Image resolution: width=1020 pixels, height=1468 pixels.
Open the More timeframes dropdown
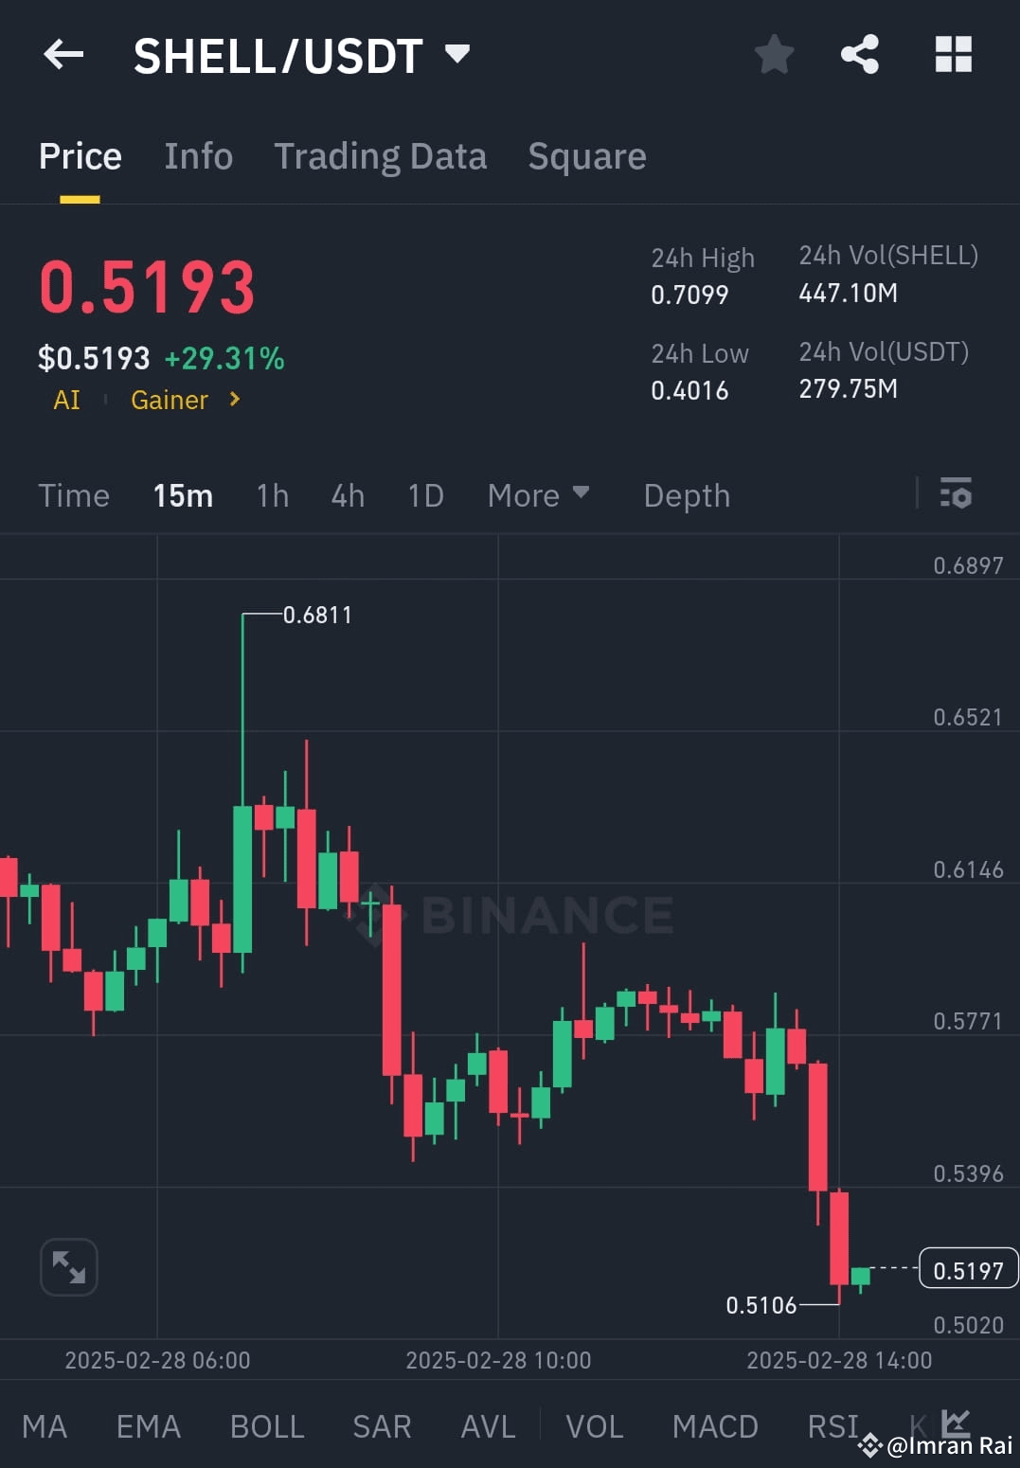tap(538, 494)
